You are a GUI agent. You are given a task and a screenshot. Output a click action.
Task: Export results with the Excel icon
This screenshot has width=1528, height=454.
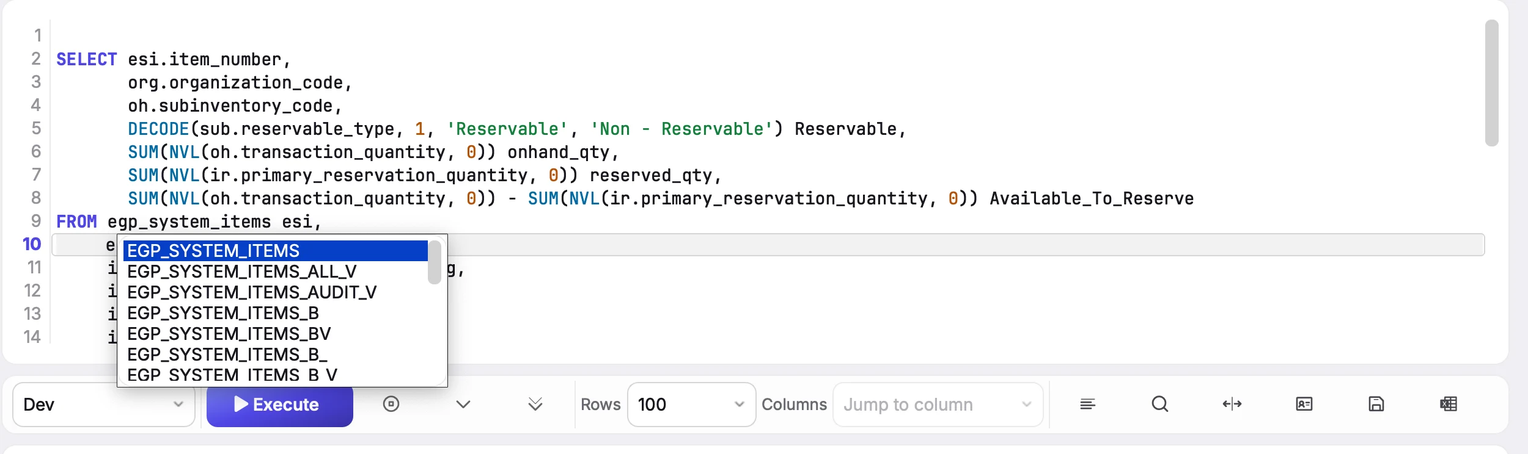(x=1449, y=404)
